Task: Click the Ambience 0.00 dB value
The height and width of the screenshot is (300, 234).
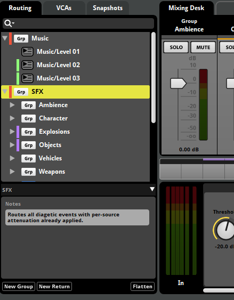Action: 189,149
